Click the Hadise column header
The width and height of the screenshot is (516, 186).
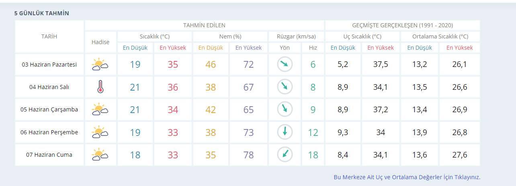point(100,42)
